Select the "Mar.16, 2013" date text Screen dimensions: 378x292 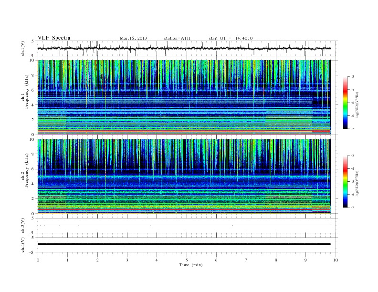(133, 38)
